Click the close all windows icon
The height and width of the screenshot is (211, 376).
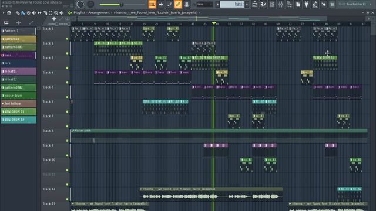pos(324,4)
